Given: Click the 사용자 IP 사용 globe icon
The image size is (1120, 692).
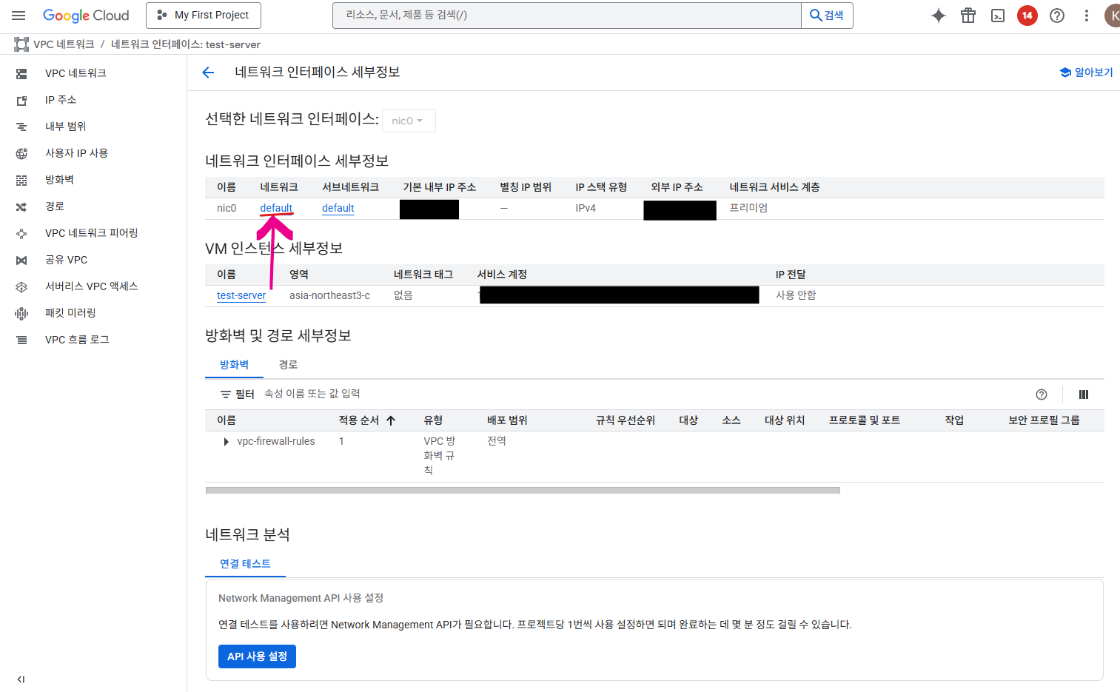Looking at the screenshot, I should pos(21,153).
